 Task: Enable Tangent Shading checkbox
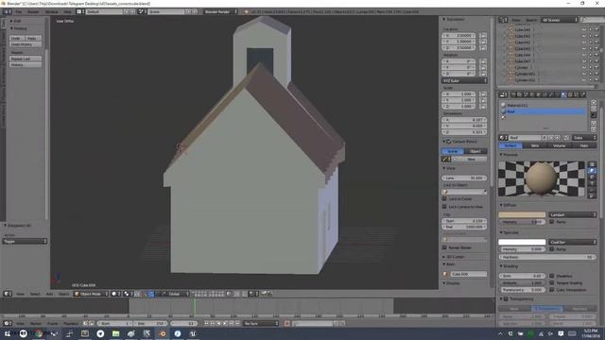(x=552, y=283)
